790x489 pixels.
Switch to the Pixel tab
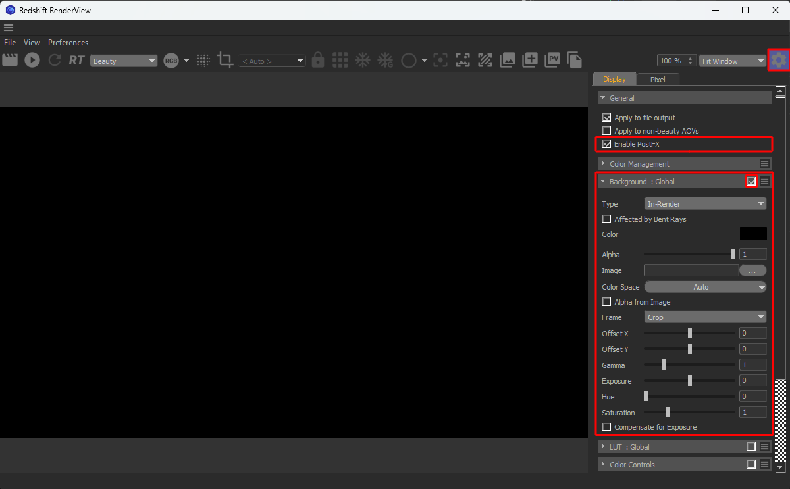(x=658, y=80)
